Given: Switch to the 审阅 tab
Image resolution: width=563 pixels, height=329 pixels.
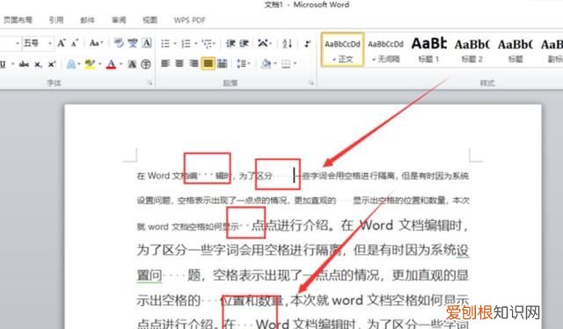Looking at the screenshot, I should [119, 19].
